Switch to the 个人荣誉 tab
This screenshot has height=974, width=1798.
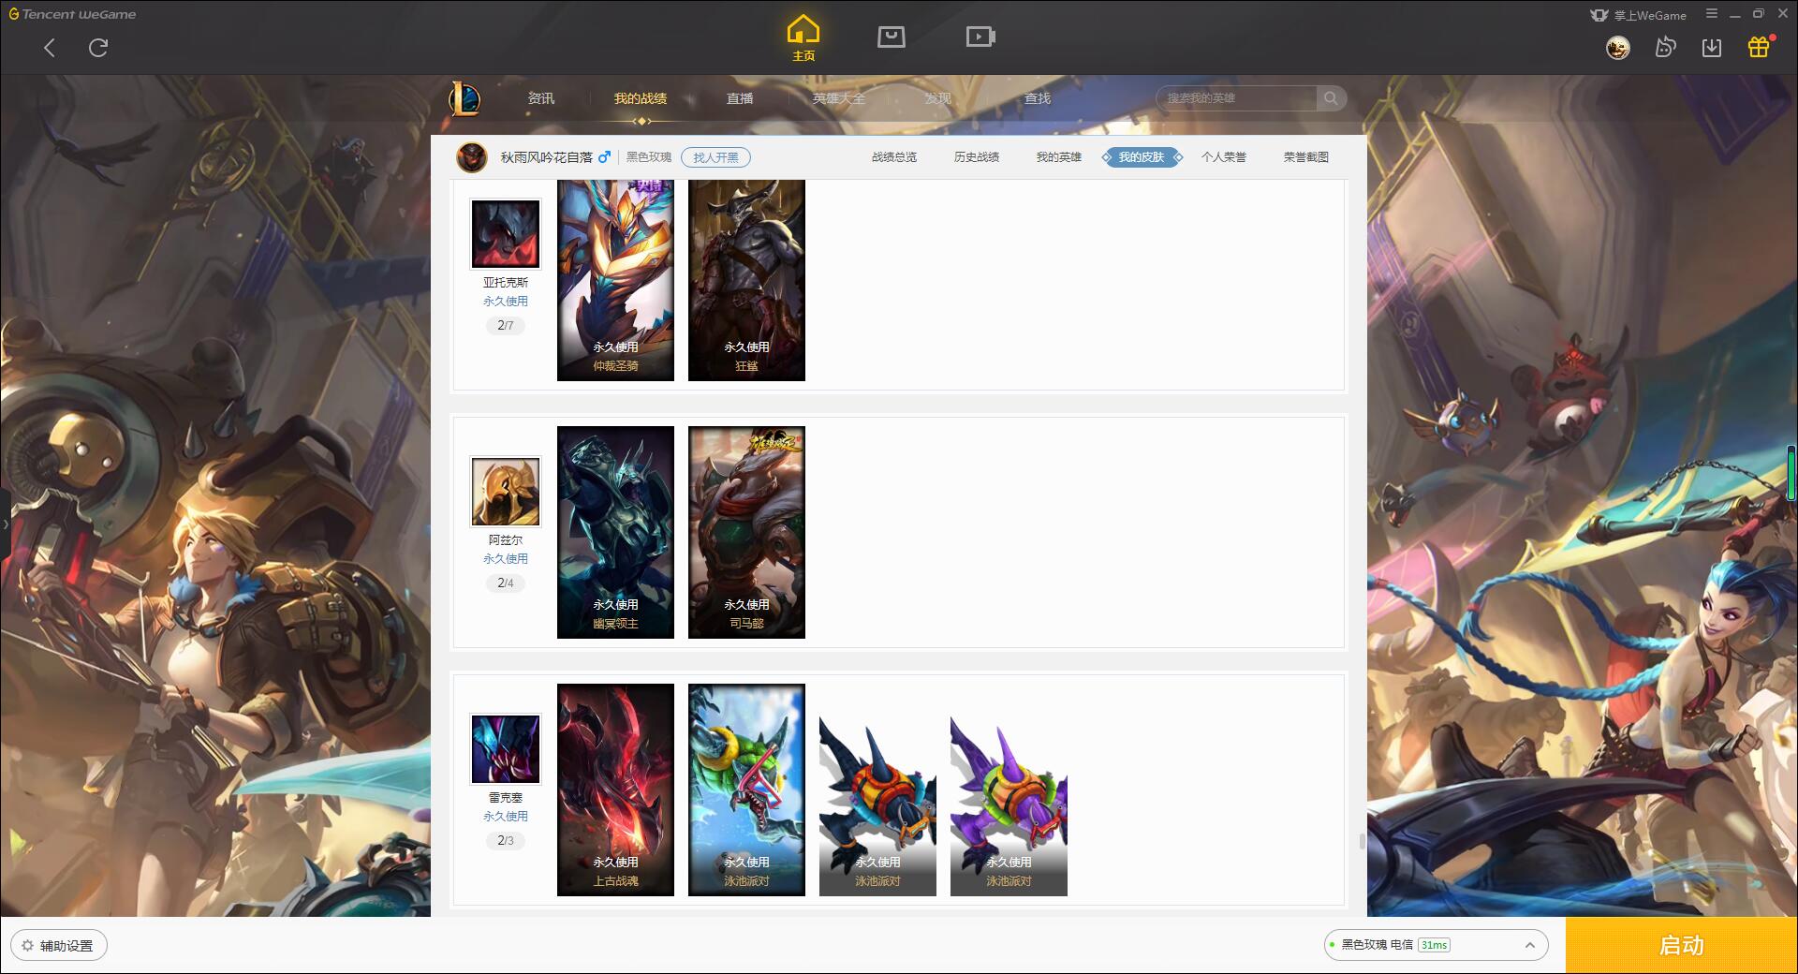tap(1224, 157)
